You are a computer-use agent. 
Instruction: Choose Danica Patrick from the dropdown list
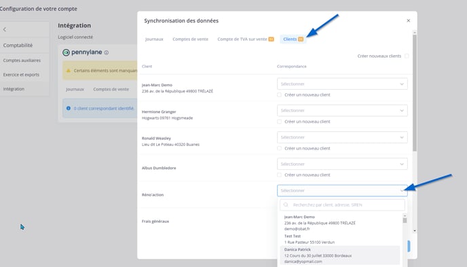point(340,255)
